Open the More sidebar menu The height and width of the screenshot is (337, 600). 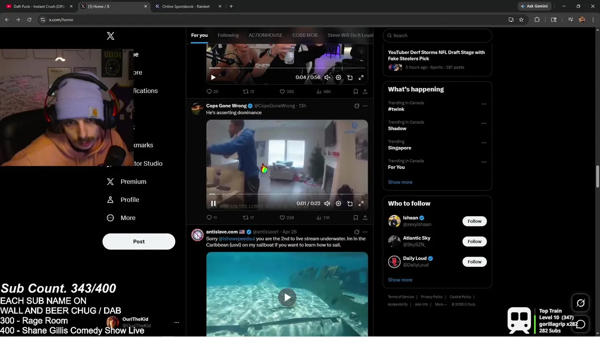(x=121, y=218)
